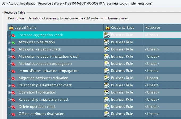Click red status icon beside Attributes valuation check
181x119 pixels.
point(13,49)
